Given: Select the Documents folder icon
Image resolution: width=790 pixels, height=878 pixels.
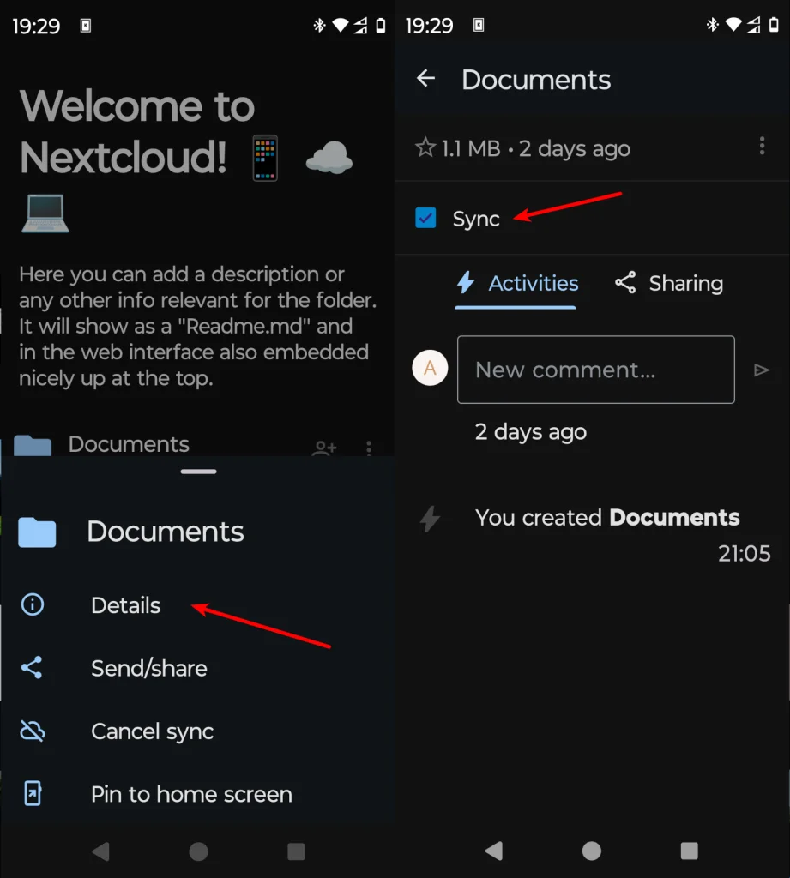Looking at the screenshot, I should (38, 532).
